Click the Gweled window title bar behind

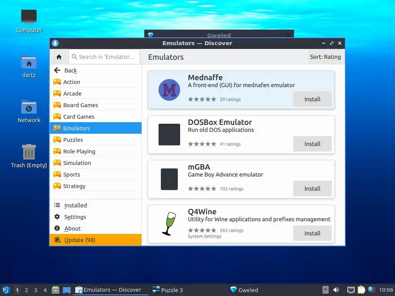point(219,34)
